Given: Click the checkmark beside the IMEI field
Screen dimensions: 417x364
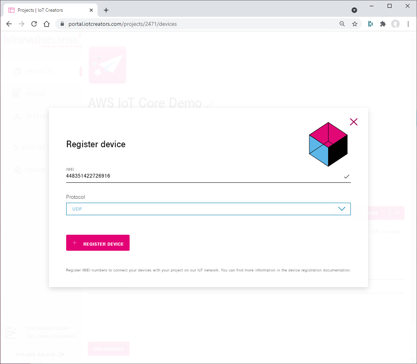Looking at the screenshot, I should [346, 177].
